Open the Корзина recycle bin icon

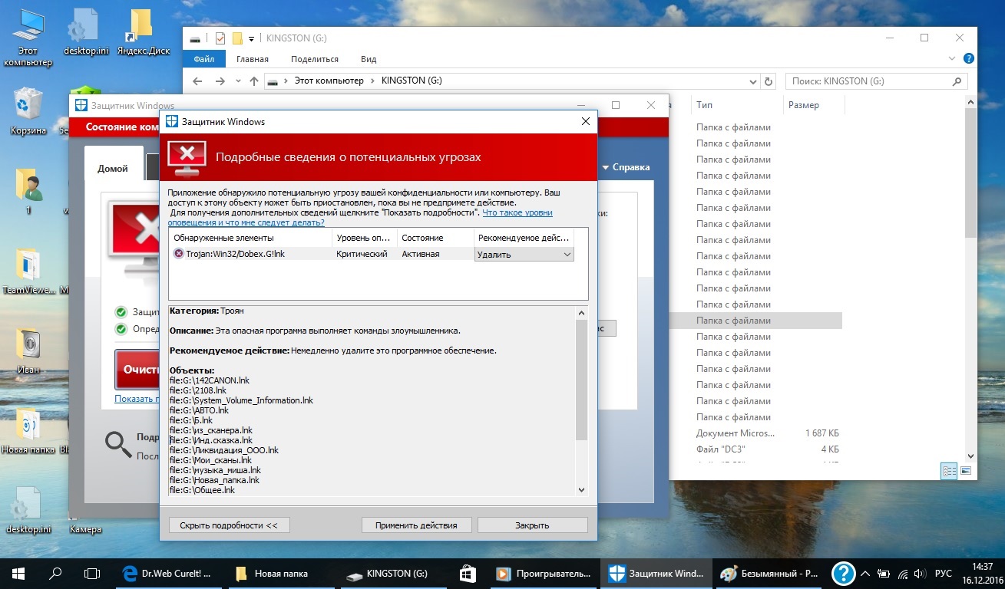28,111
